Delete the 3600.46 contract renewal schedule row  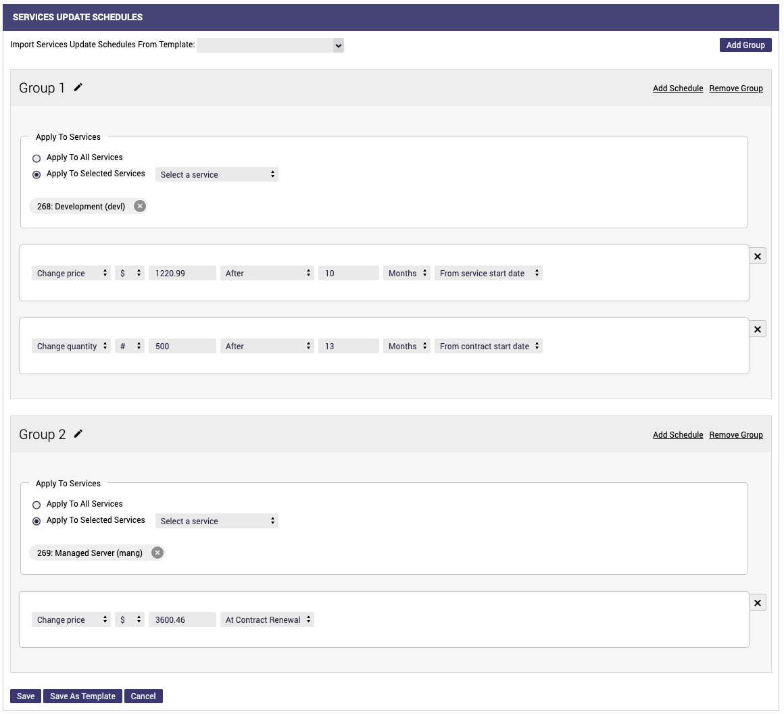(x=758, y=603)
